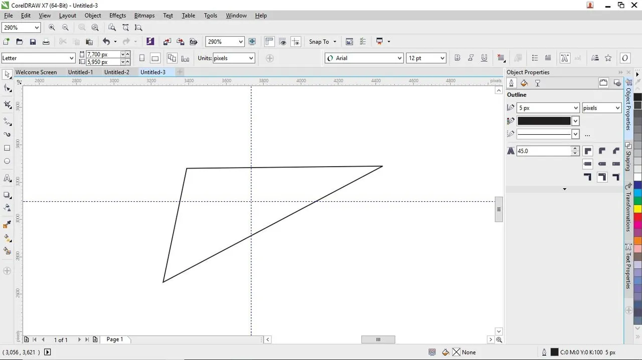Toggle Show Rulers button
642x360 pixels.
pos(269,42)
